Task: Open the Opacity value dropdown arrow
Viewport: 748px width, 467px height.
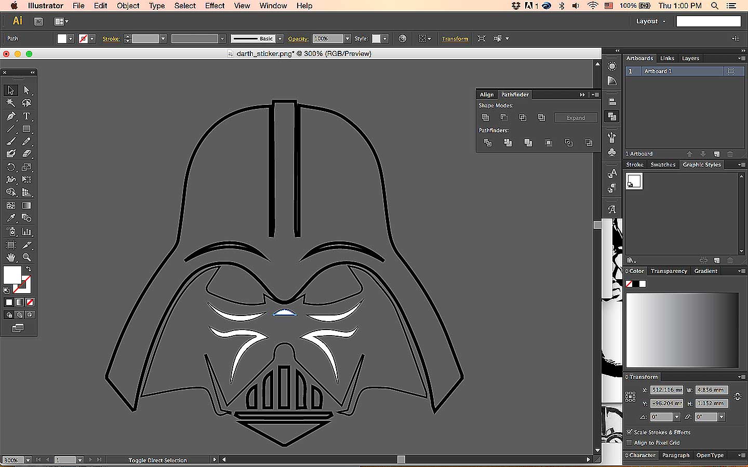Action: pyautogui.click(x=348, y=39)
